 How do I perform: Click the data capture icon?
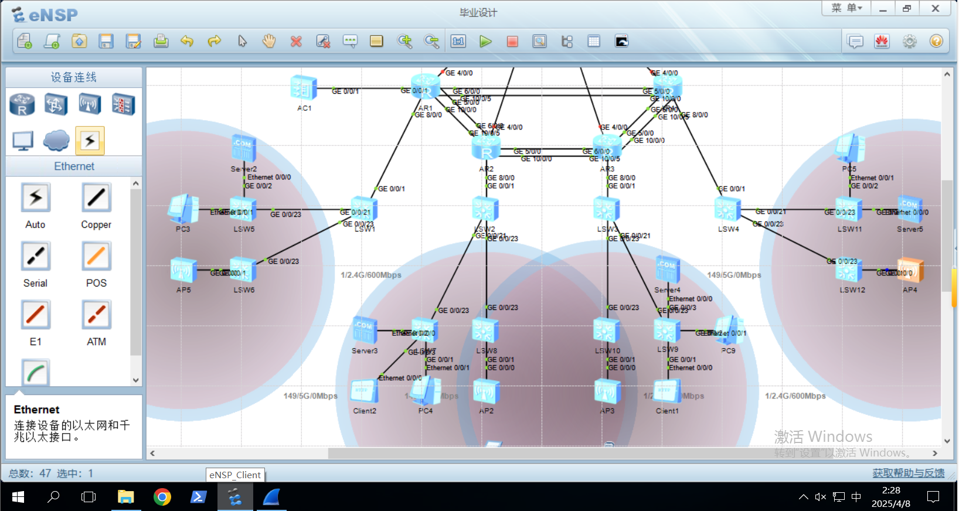click(x=540, y=41)
